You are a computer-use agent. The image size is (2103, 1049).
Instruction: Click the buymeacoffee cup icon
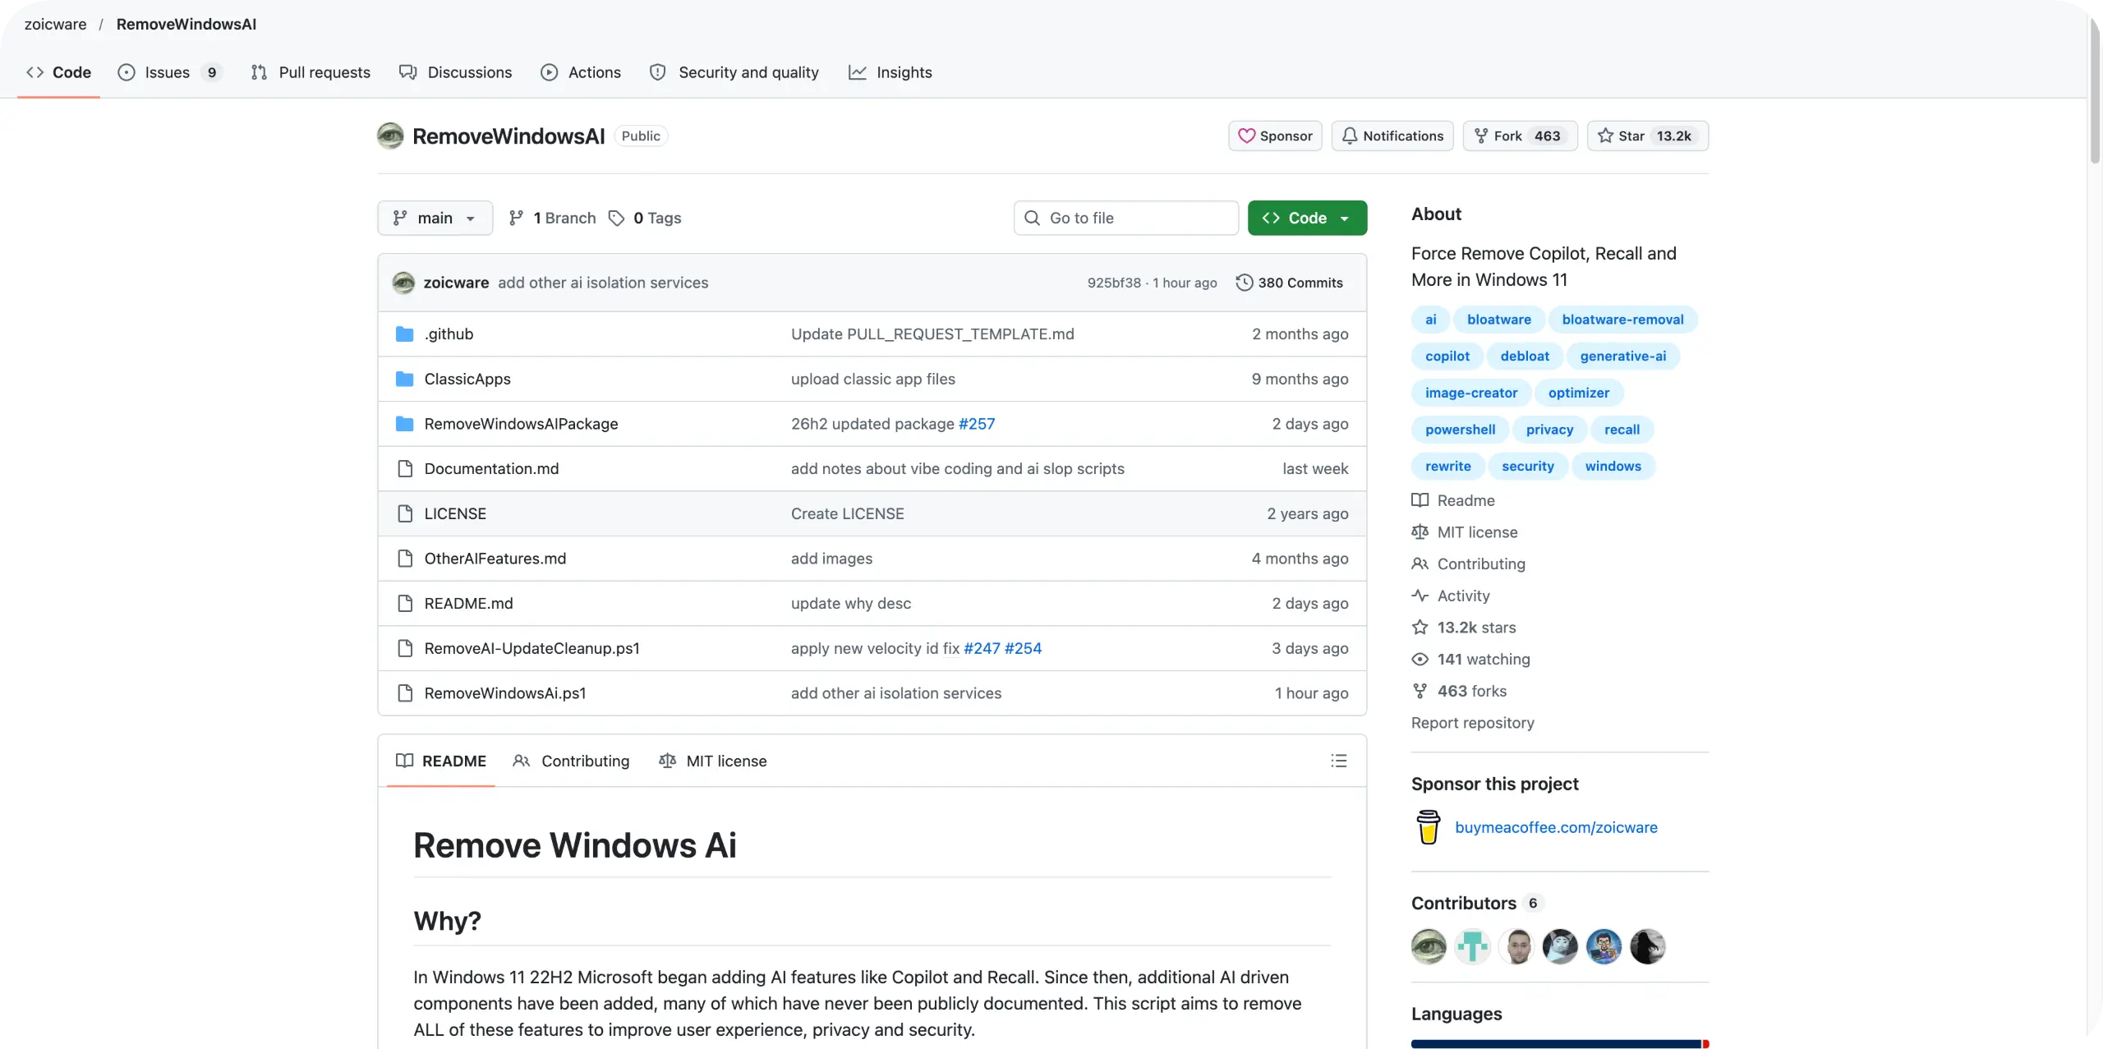1429,827
